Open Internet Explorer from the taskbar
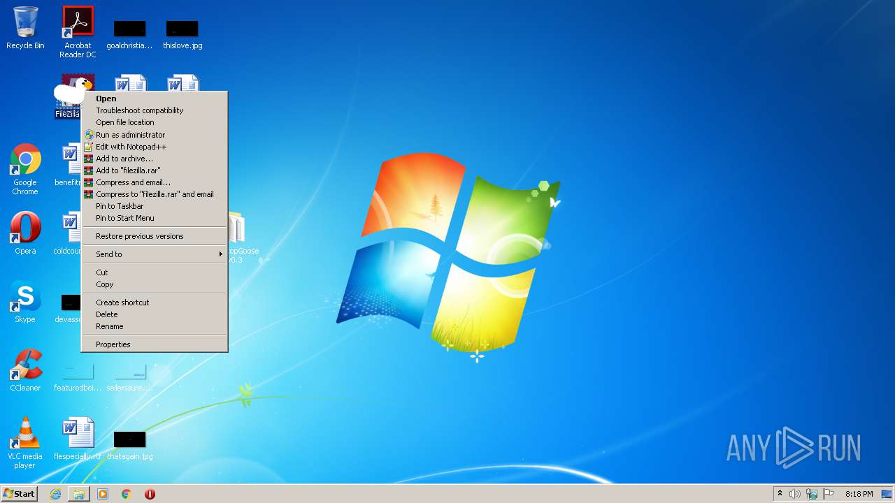 pos(55,494)
